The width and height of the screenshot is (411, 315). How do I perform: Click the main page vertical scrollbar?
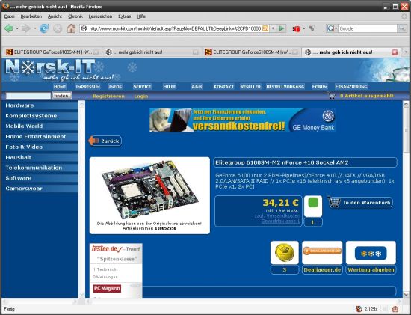(x=406, y=199)
